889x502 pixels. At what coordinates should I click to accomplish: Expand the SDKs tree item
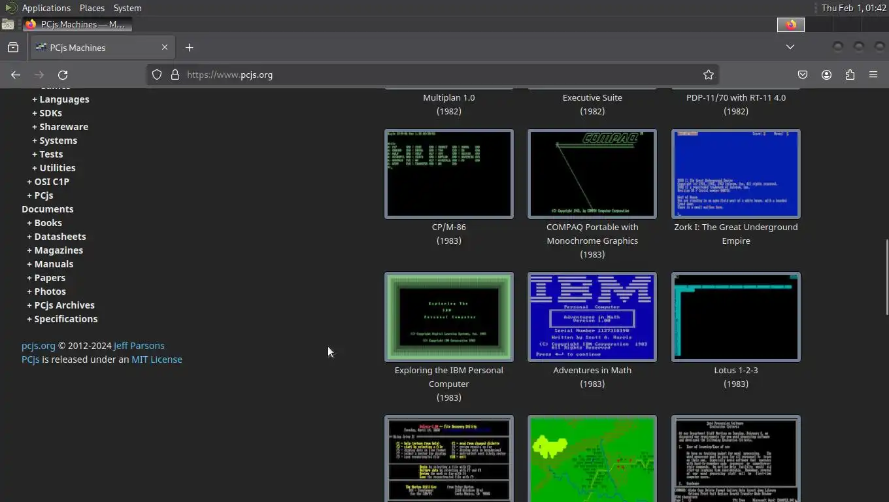47,113
